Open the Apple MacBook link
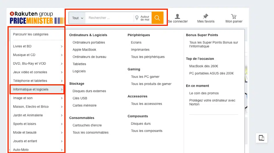This screenshot has height=153, width=274. 85,50
